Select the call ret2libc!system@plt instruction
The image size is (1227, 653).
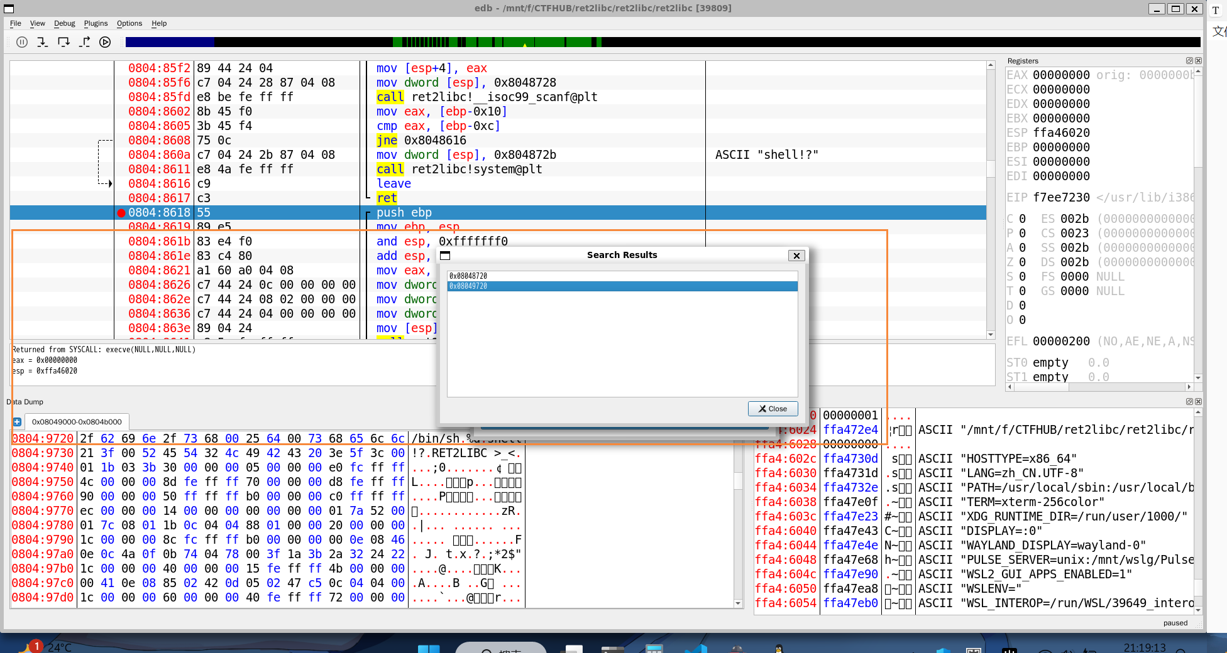pos(459,170)
